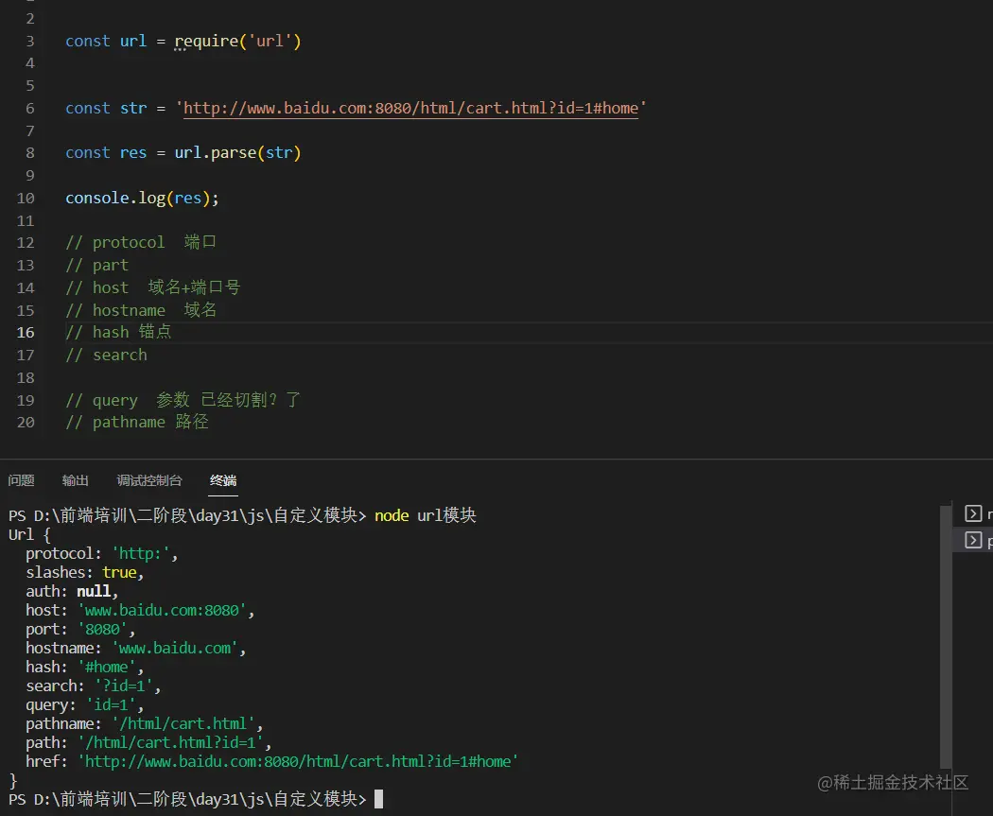Screen dimensions: 993x816
Task: Click line number 16 in the gutter
Action: (25, 332)
